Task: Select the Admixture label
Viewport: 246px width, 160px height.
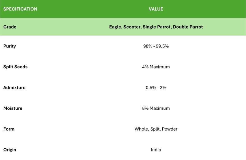Action: click(x=14, y=88)
